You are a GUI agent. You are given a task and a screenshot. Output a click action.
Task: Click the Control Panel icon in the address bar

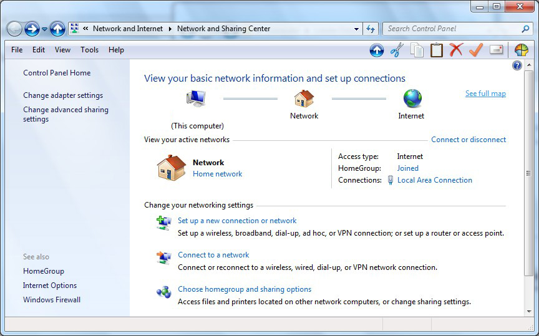[x=75, y=29]
